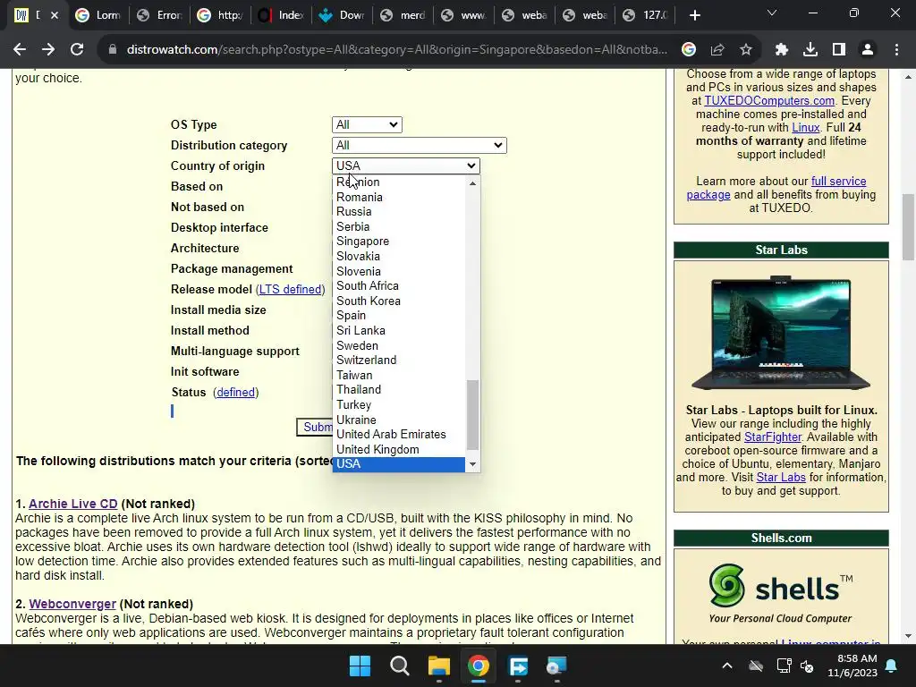The height and width of the screenshot is (687, 916).
Task: Click scroll-down arrow in country list
Action: [472, 464]
